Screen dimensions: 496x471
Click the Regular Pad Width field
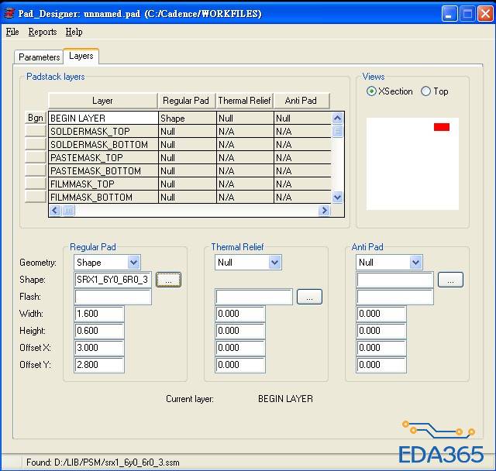99,314
